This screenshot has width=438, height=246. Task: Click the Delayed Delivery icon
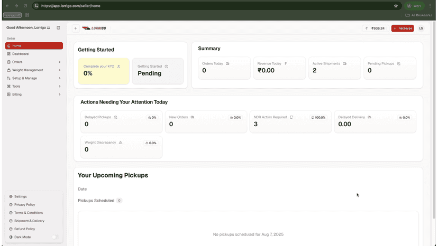[369, 117]
